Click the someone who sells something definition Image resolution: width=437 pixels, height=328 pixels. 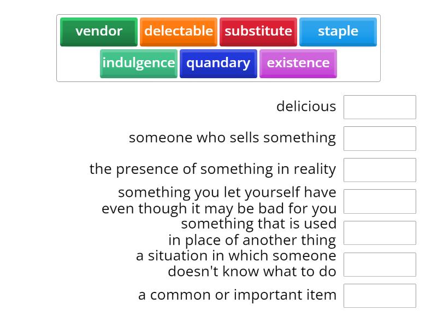(x=232, y=138)
